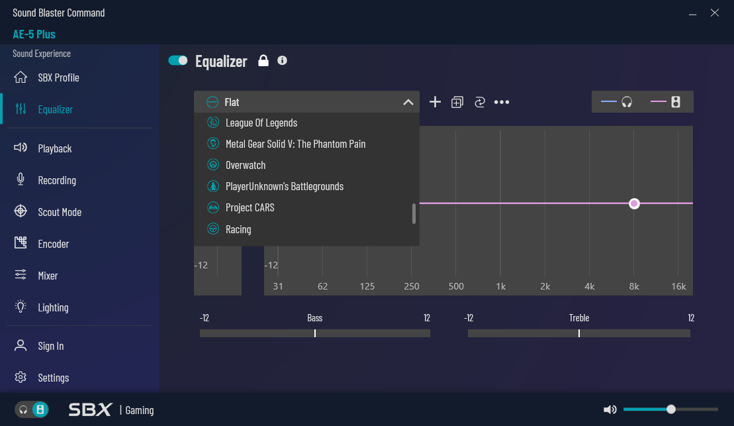The image size is (734, 426).
Task: Switch headphones/speakers output toggle
Action: (x=32, y=409)
